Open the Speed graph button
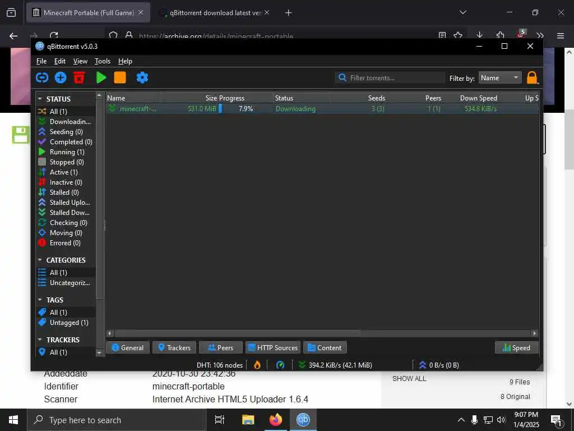574x431 pixels. [516, 347]
